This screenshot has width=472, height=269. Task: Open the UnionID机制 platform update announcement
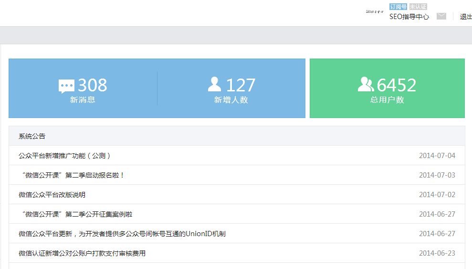[122, 234]
